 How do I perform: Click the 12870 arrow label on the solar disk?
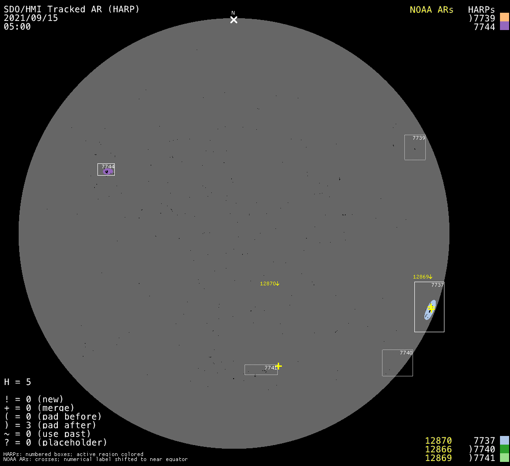click(269, 284)
